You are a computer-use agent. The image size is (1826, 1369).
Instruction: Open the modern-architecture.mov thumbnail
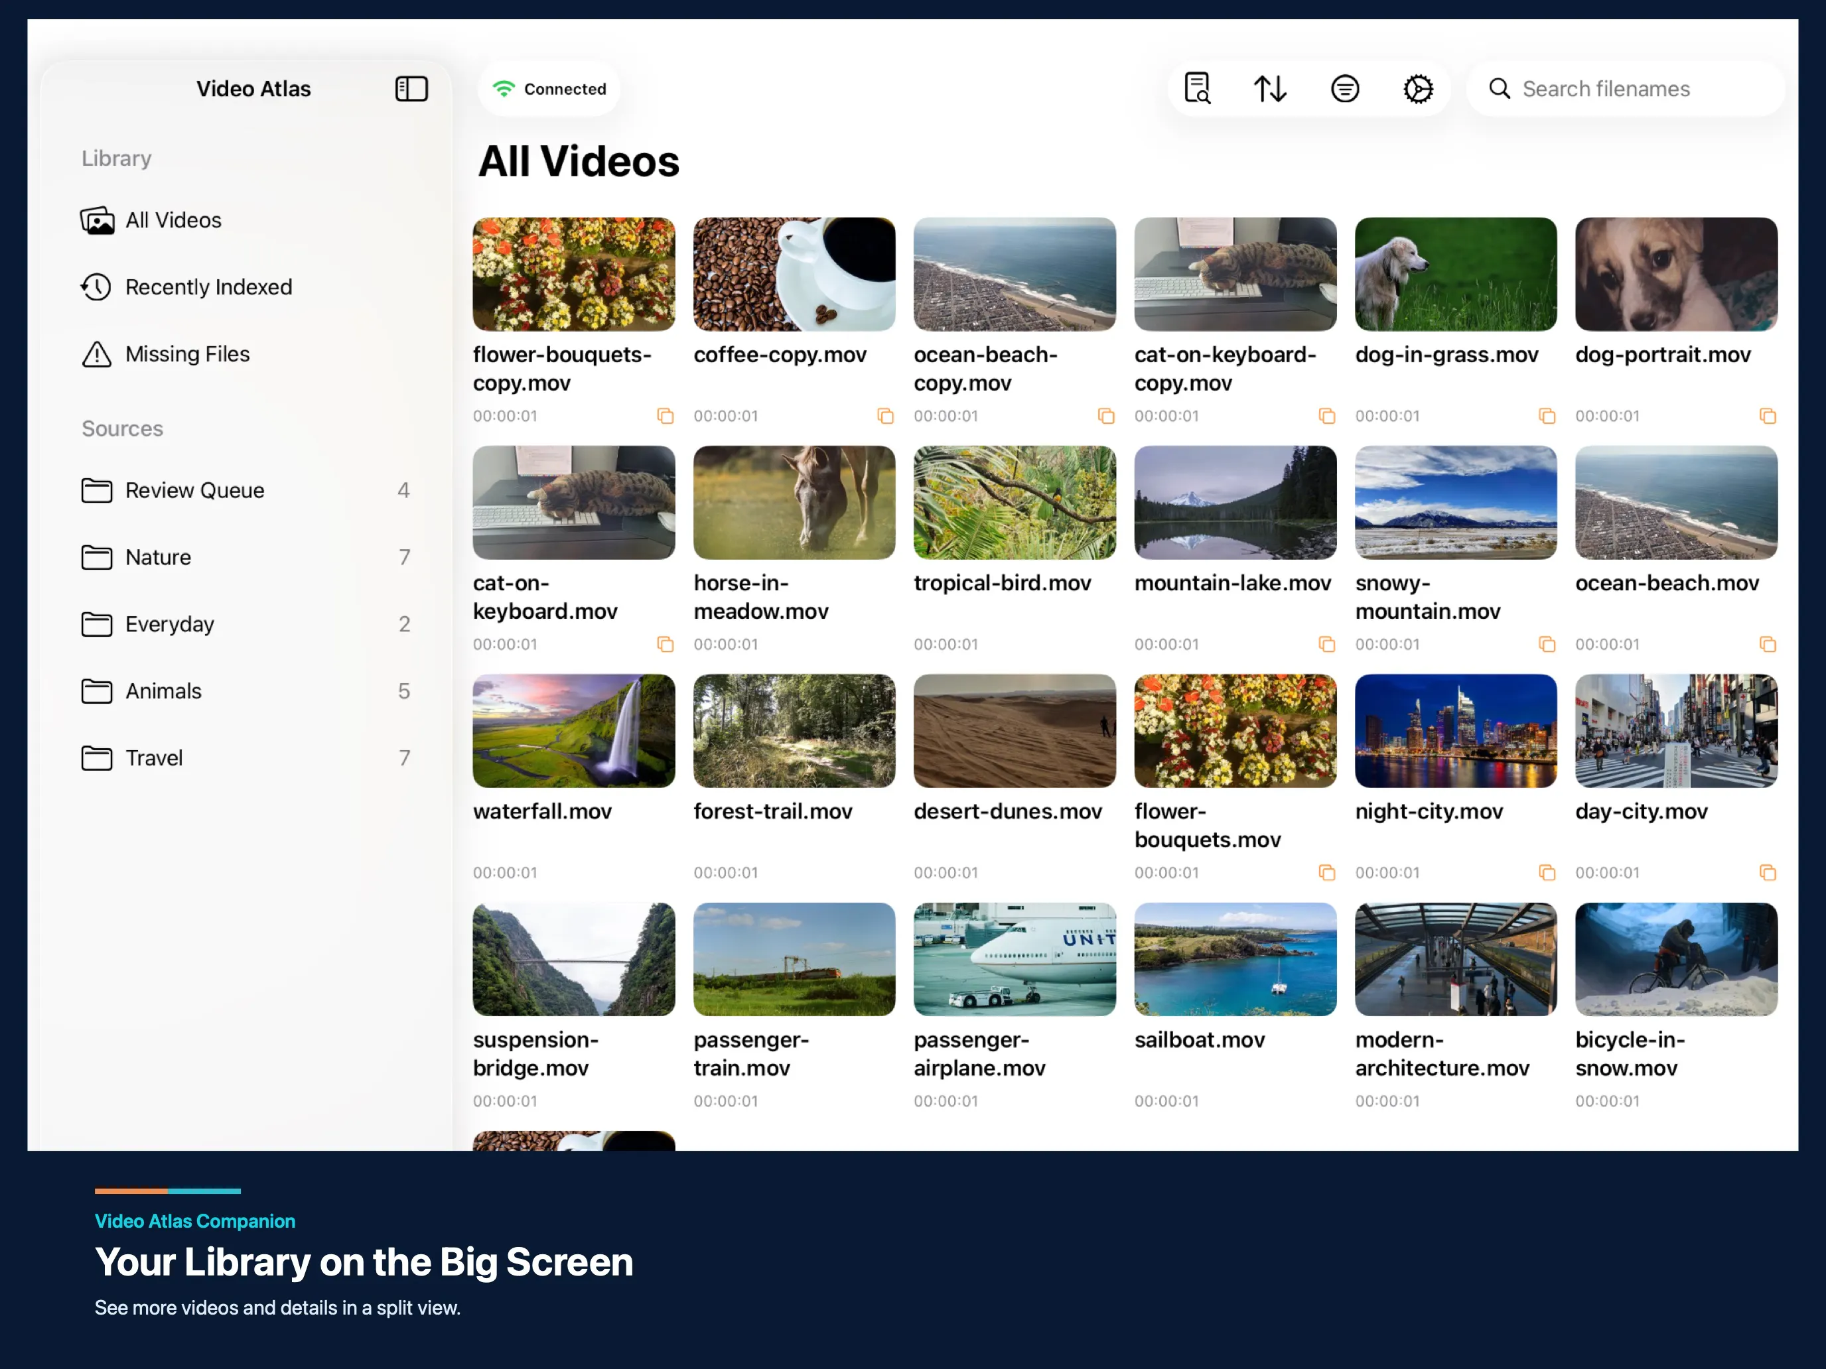(1455, 960)
